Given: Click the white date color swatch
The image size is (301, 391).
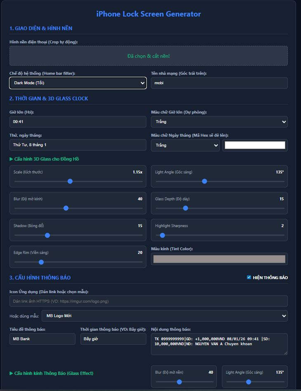Looking at the screenshot, I should point(255,145).
